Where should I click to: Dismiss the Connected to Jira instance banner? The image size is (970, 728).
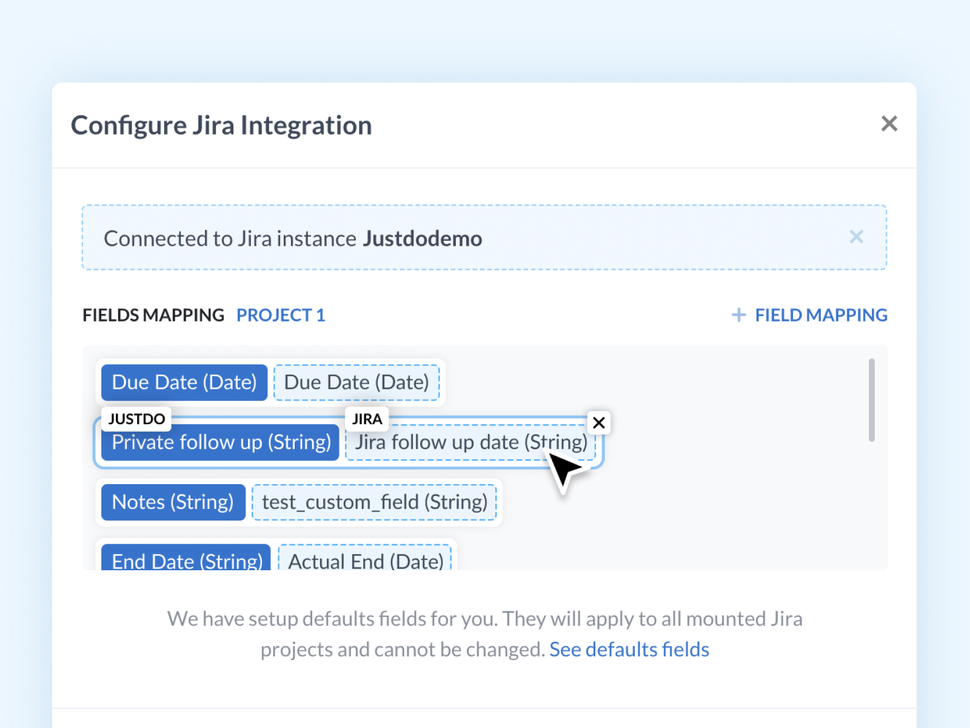856,237
